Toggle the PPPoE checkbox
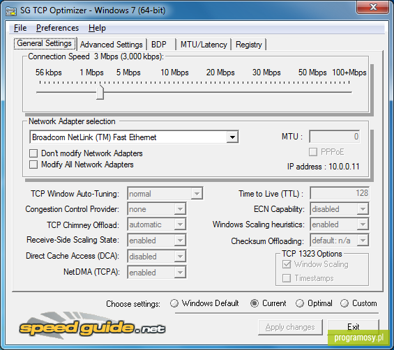 [x=313, y=152]
